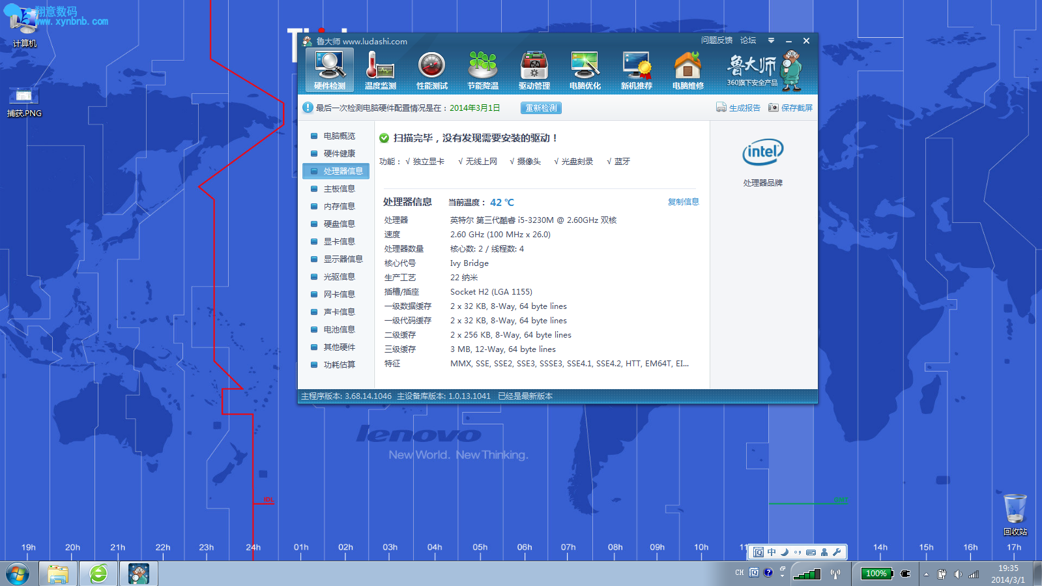Click the power plug icon beside battery
1042x586 pixels.
tap(905, 574)
